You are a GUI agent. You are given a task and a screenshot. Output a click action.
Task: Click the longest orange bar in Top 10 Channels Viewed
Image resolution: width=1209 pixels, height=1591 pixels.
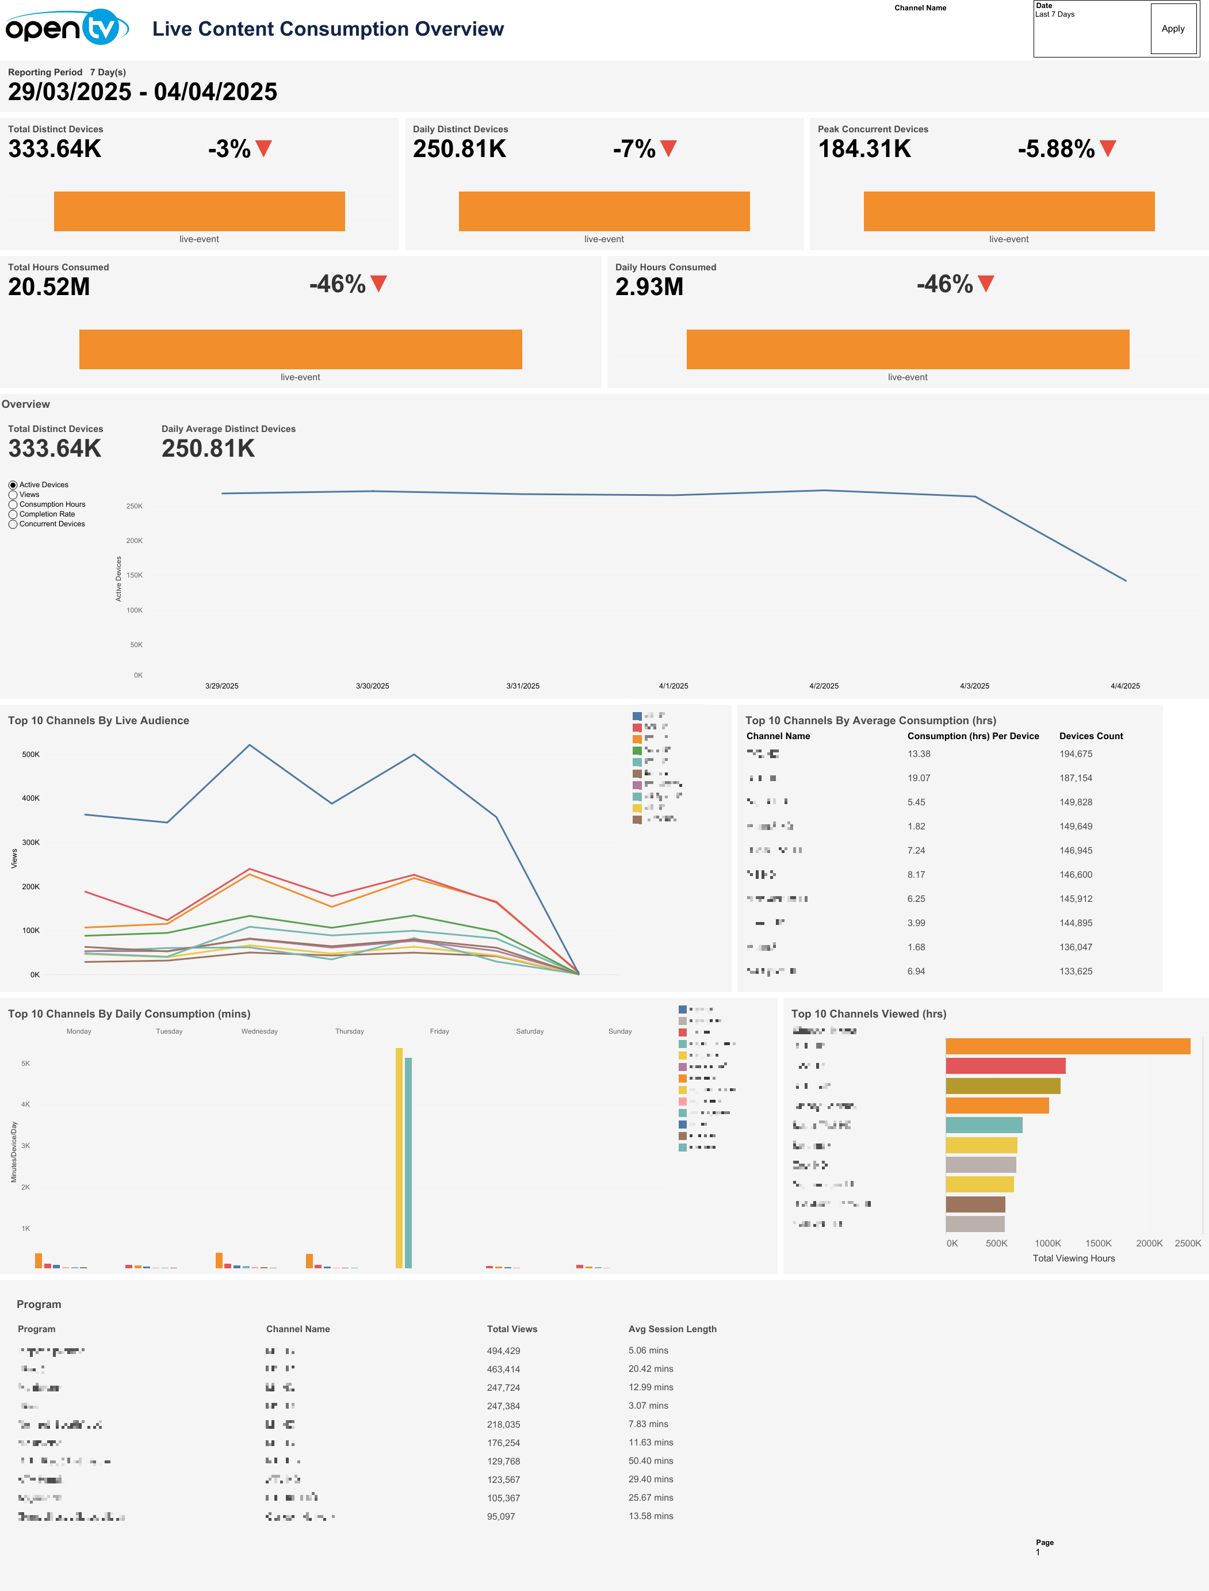pyautogui.click(x=1068, y=1046)
